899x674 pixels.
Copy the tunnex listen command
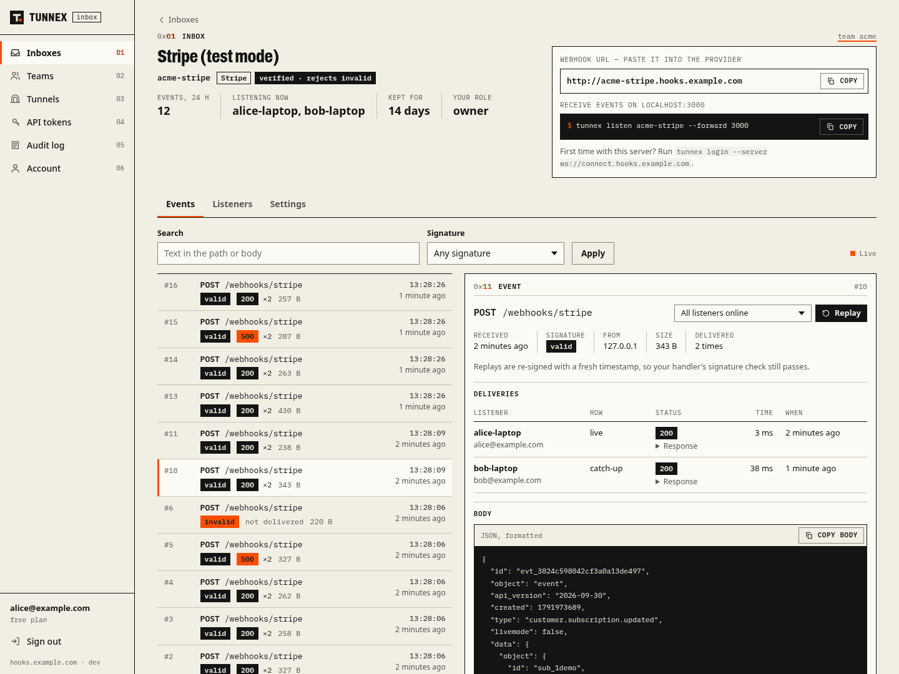842,127
